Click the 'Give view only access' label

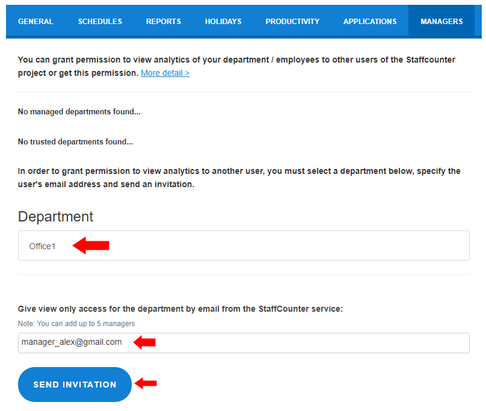[180, 309]
